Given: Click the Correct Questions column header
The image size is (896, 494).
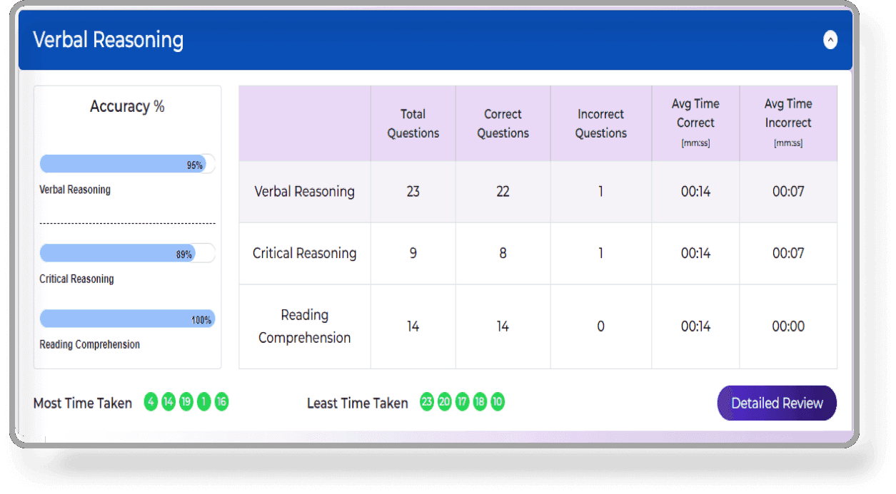Looking at the screenshot, I should 503,123.
